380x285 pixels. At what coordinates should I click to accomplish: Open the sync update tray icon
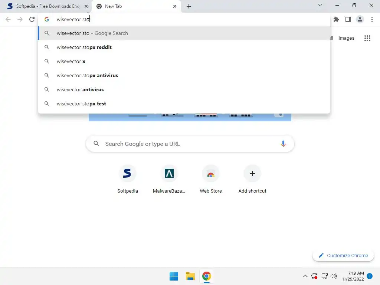tap(314, 276)
